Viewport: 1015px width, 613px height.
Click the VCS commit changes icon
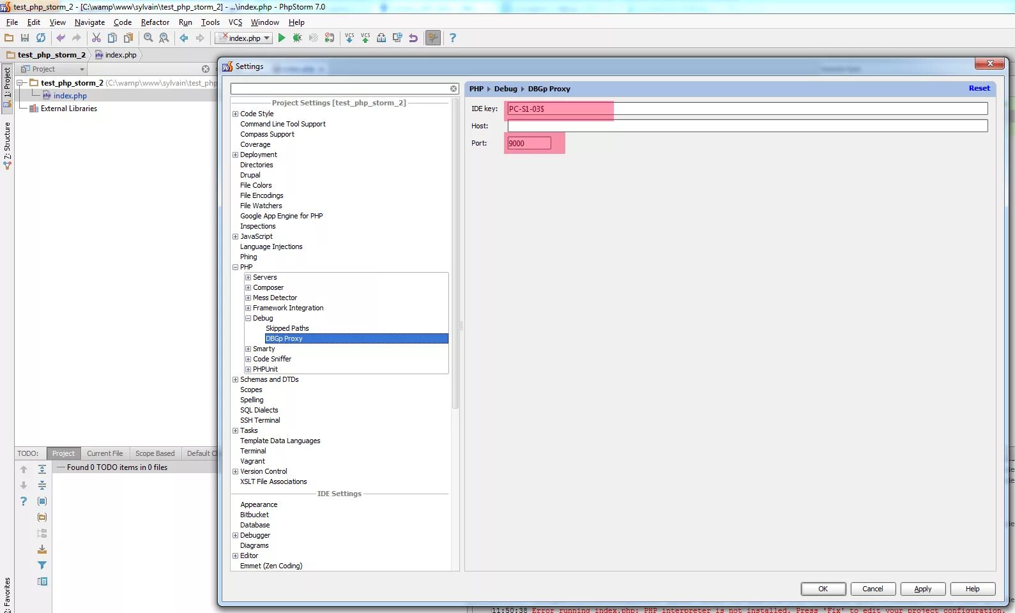point(365,38)
